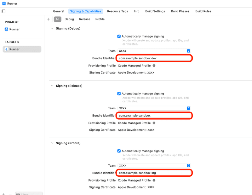The width and height of the screenshot is (252, 195).
Task: Uncheck automatic signing for Profile
Action: click(119, 151)
